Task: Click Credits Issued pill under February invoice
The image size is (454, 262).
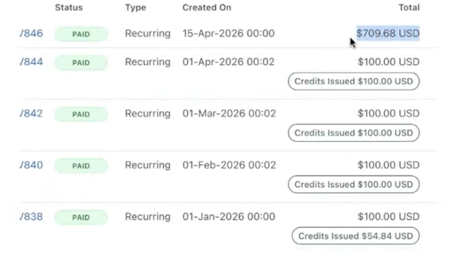Action: 353,184
